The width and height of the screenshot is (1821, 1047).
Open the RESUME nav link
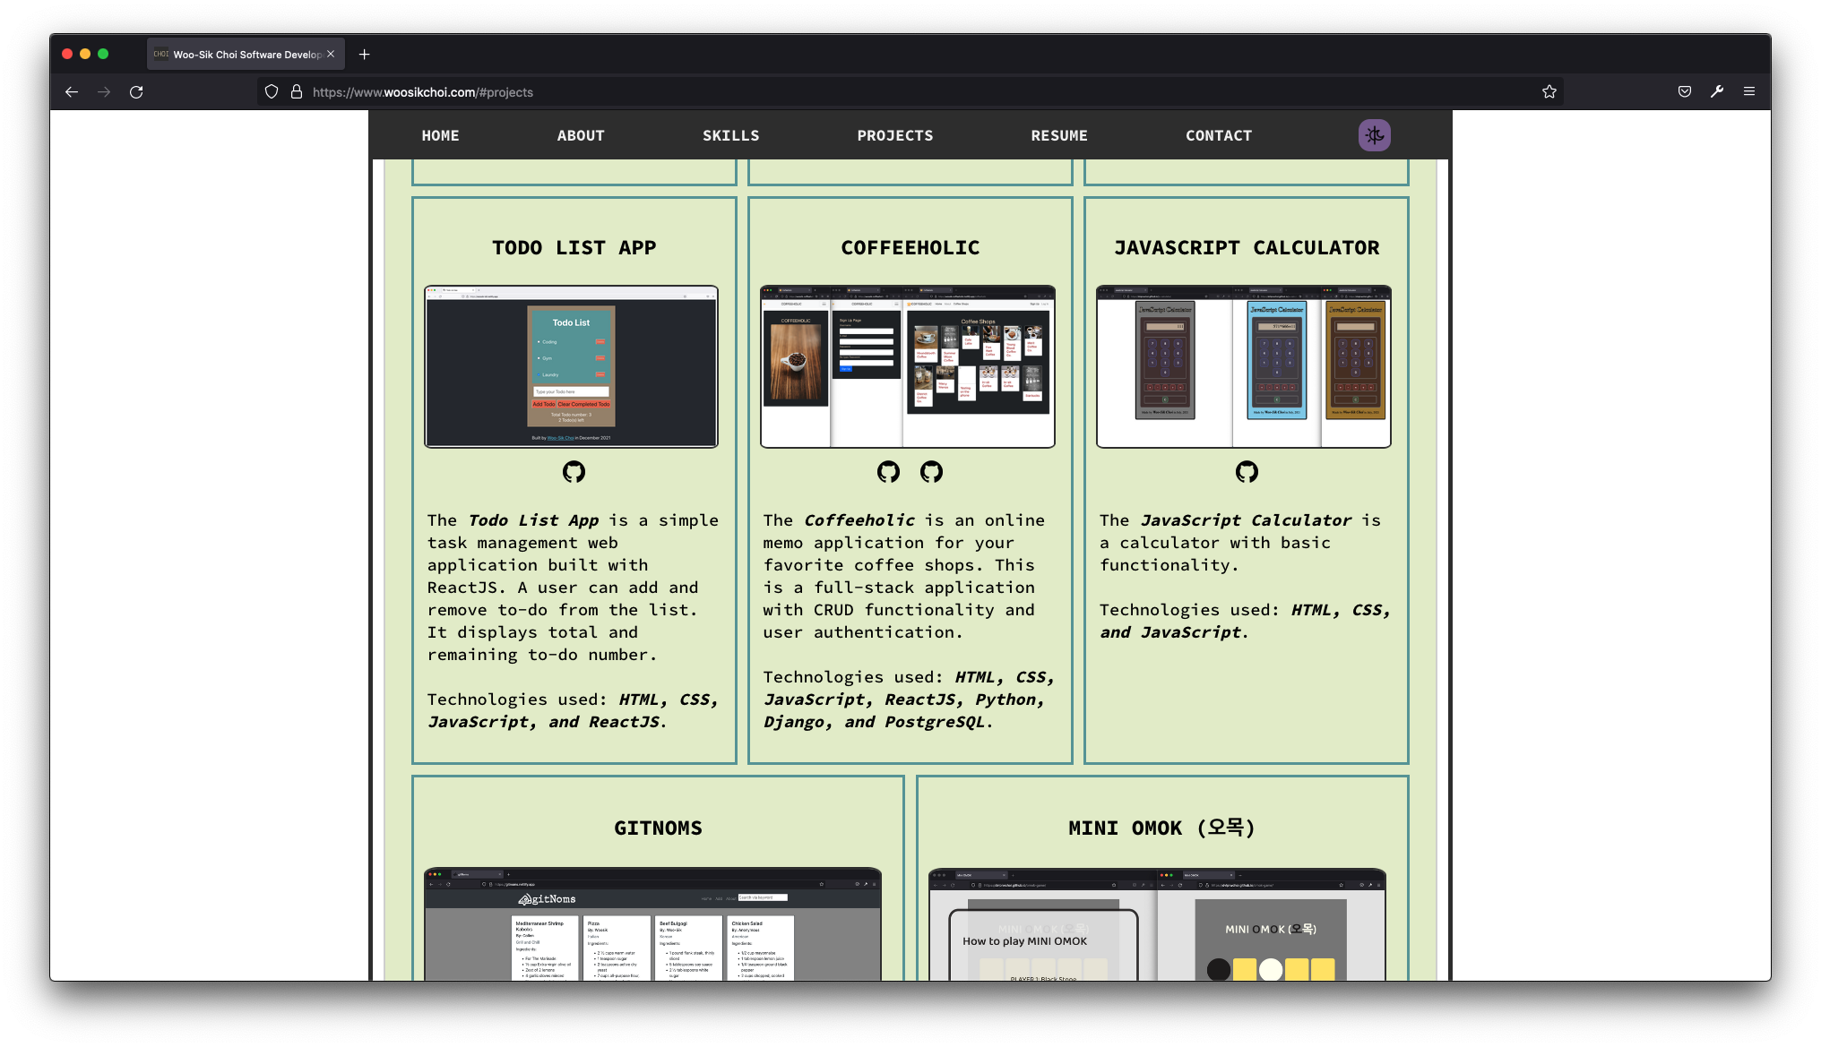(x=1058, y=135)
